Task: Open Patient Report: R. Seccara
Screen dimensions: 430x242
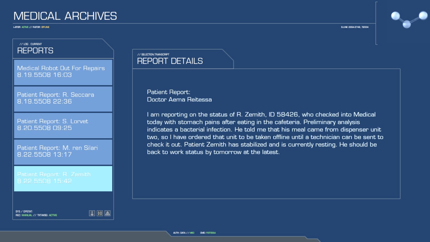Action: click(63, 99)
